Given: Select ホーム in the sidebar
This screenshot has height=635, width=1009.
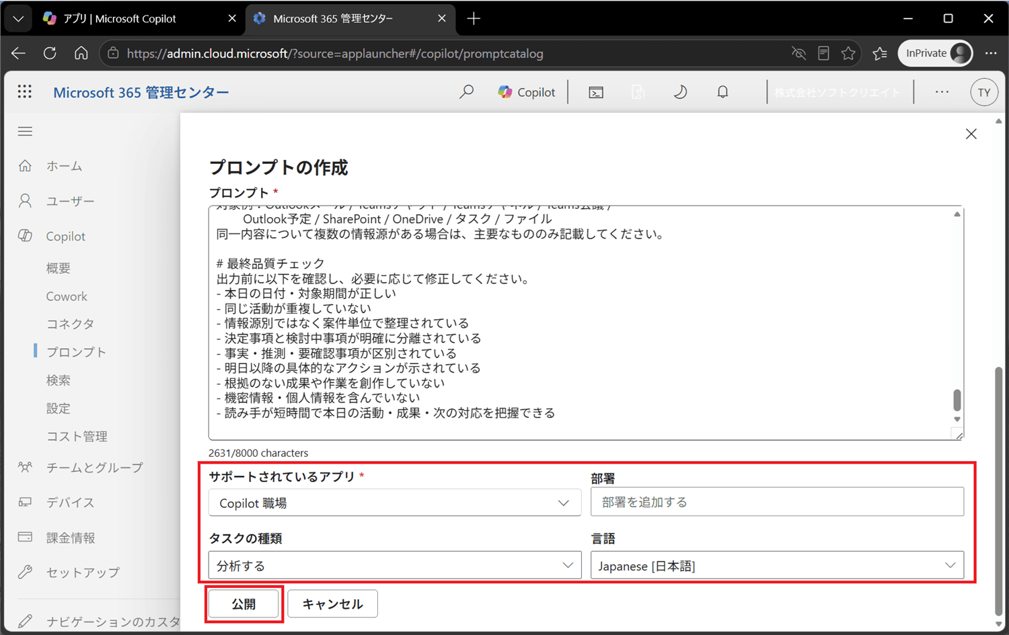Looking at the screenshot, I should 64,165.
